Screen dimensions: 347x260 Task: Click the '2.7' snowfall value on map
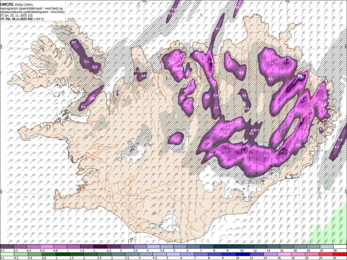click(303, 121)
